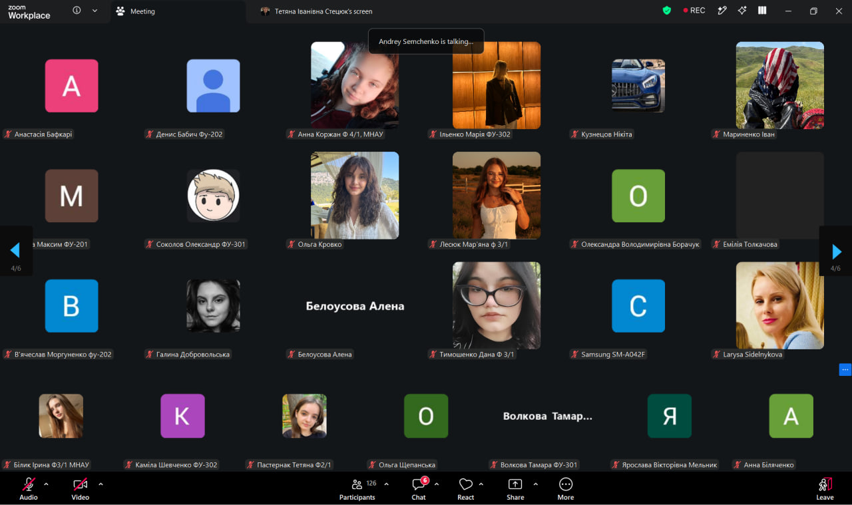The height and width of the screenshot is (505, 852).
Task: Click the Zoom Workplace logo
Action: [29, 11]
